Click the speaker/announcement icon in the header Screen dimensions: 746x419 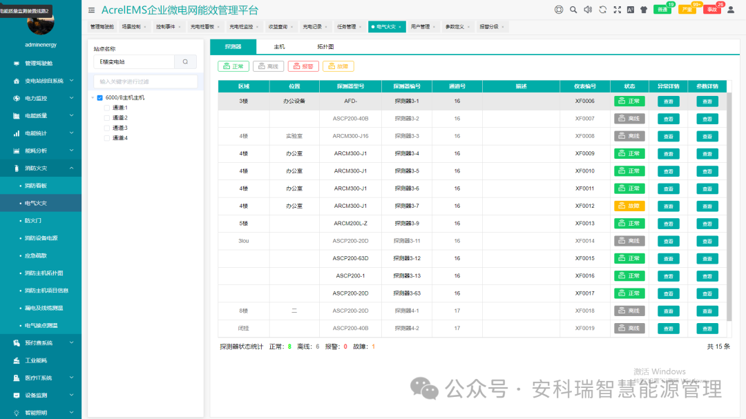(588, 10)
